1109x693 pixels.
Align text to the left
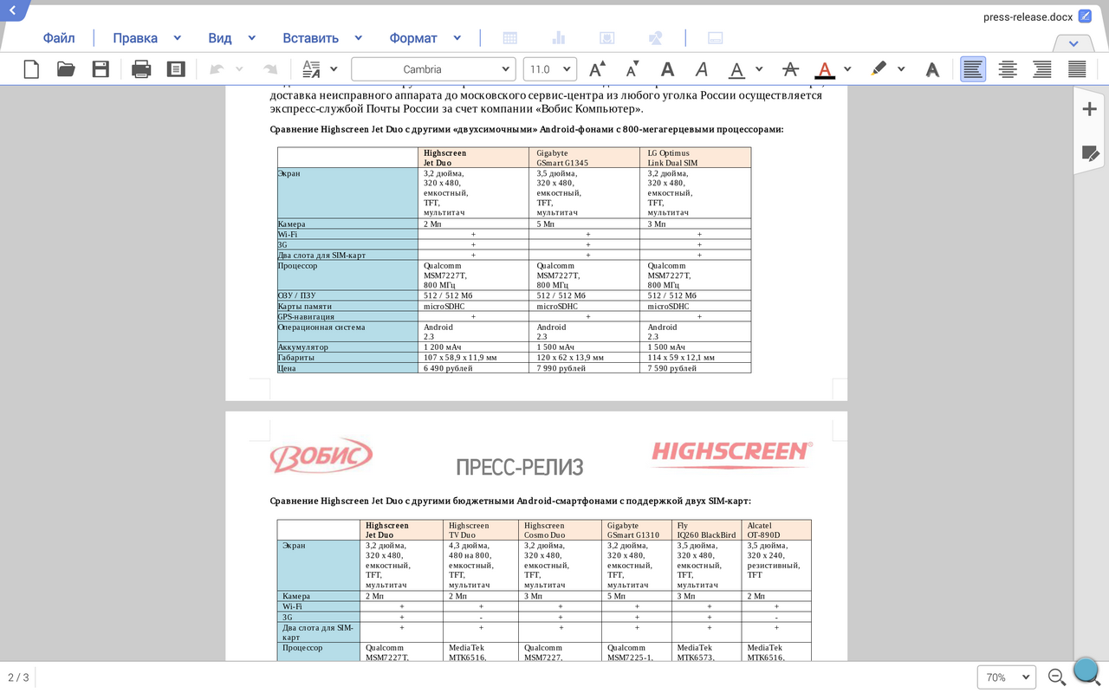click(973, 69)
